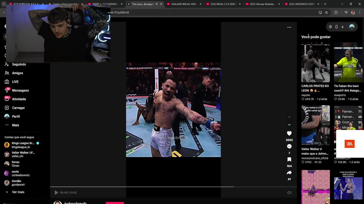Go to next video with down chevron
Screen dimensions: 364x204
coord(289,125)
